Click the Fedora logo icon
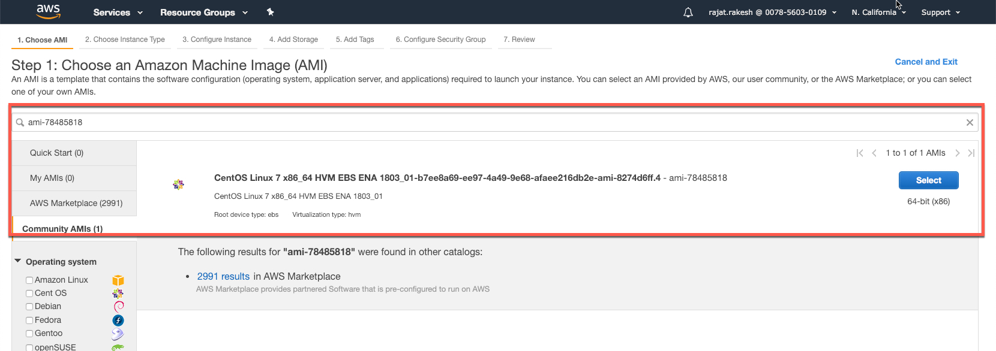 tap(118, 320)
